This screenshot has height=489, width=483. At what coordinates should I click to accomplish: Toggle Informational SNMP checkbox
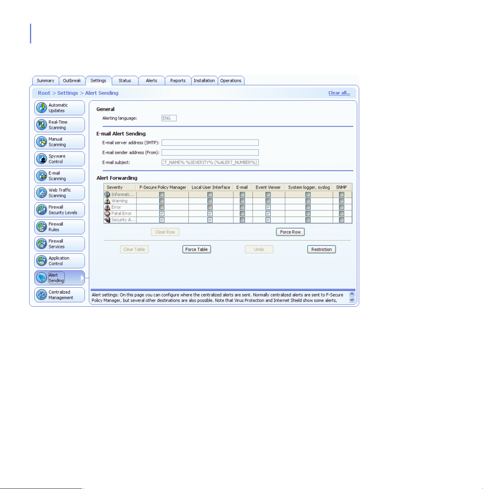tap(342, 195)
